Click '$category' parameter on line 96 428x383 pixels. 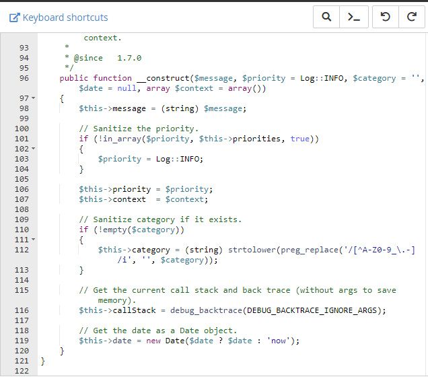(374, 78)
